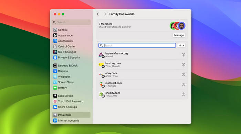Open Desktop & Dock icon

[55, 65]
